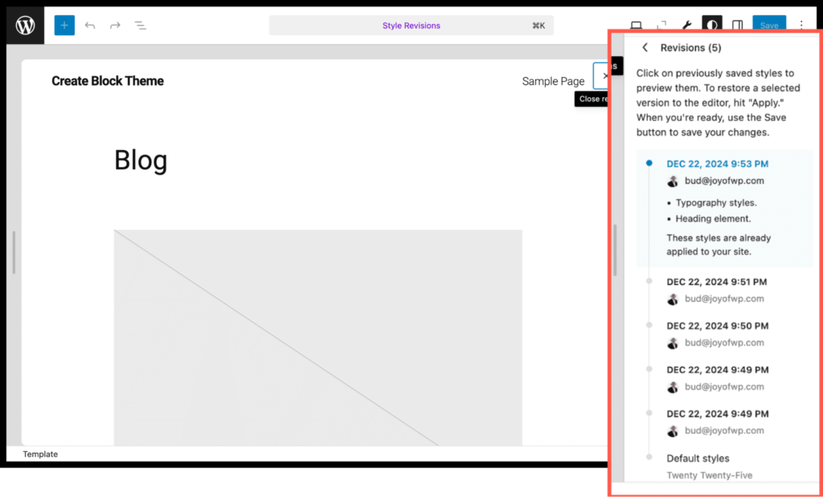Click the blue timeline dot for 9:53 PM
Image resolution: width=823 pixels, height=497 pixels.
[x=649, y=163]
